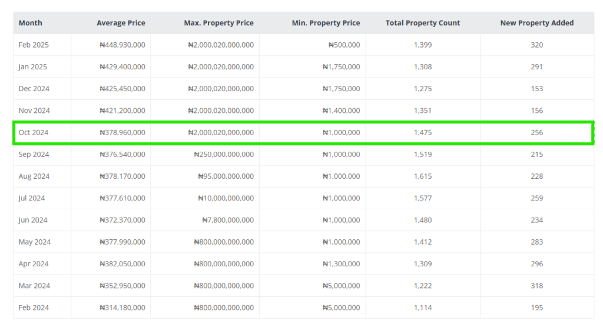Click new property added value 256
The height and width of the screenshot is (331, 603).
click(x=537, y=132)
